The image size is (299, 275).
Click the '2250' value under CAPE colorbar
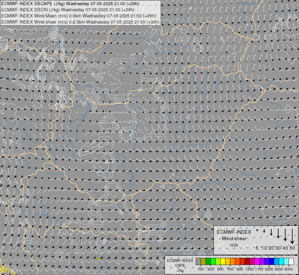269,269
